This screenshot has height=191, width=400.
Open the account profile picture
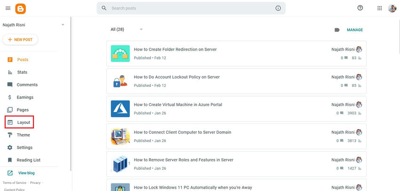pos(392,8)
